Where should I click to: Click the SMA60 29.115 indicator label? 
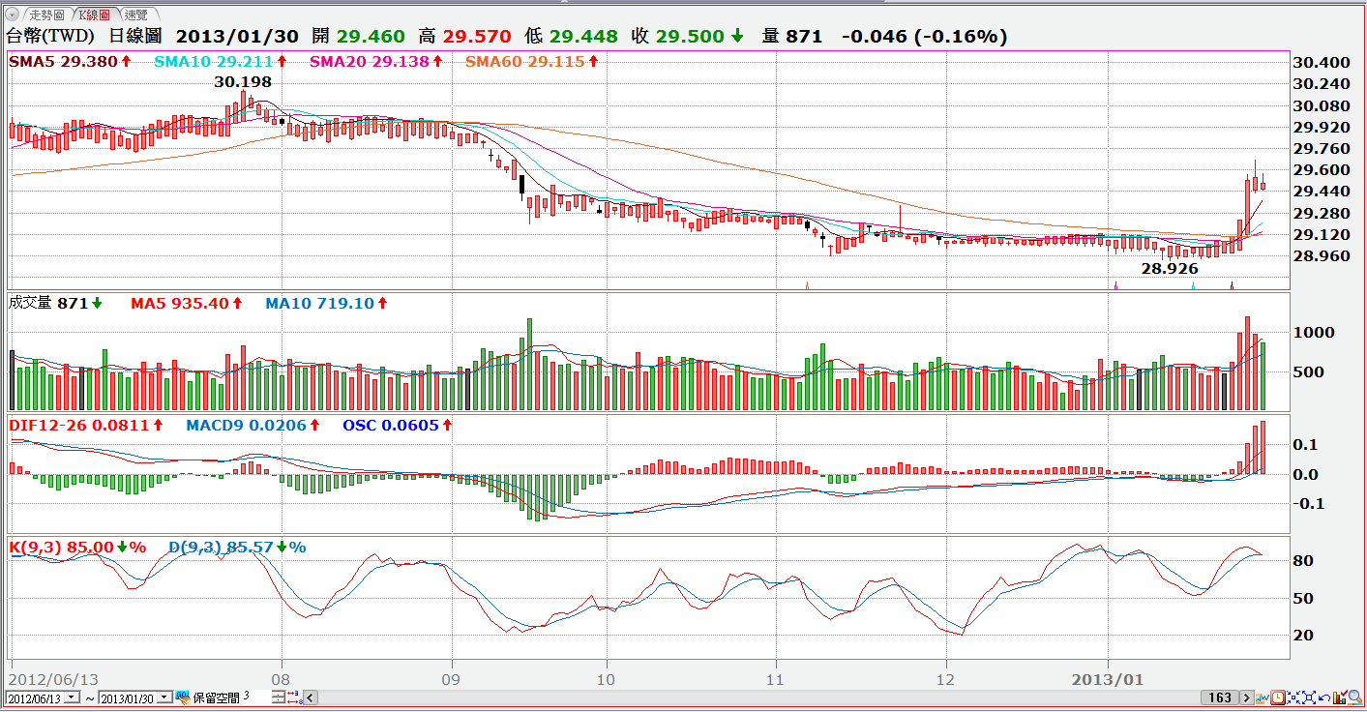531,61
